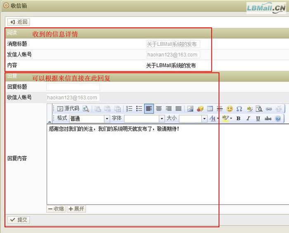Open the highlight background color picker
Screen dimensions: 289x233
pos(227,118)
